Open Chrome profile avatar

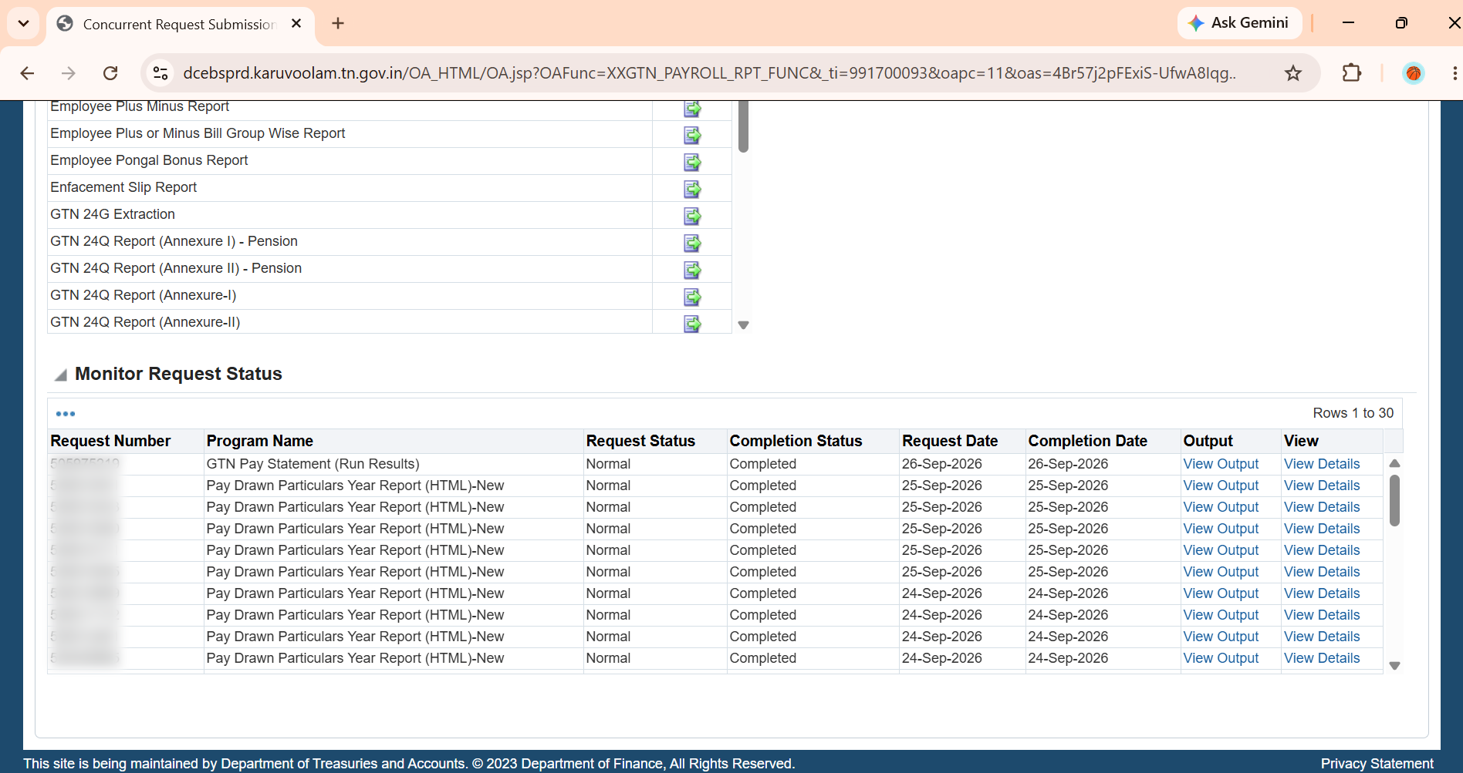[x=1414, y=73]
